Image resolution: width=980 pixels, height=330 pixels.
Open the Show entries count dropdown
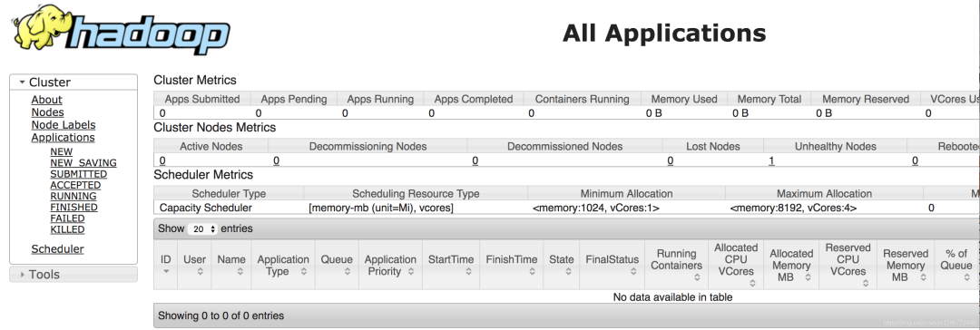pos(202,229)
